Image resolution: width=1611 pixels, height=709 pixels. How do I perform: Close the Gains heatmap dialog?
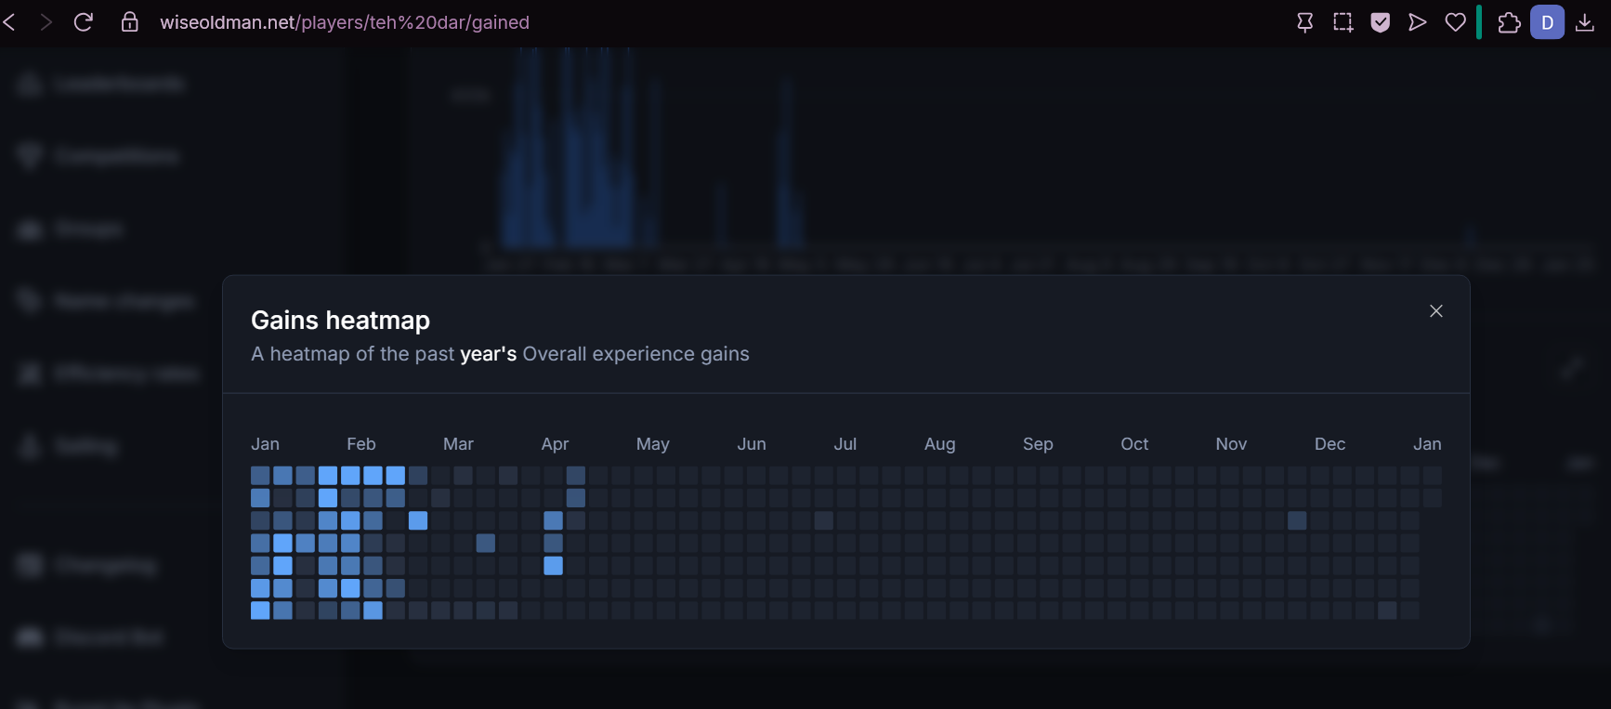[1435, 311]
